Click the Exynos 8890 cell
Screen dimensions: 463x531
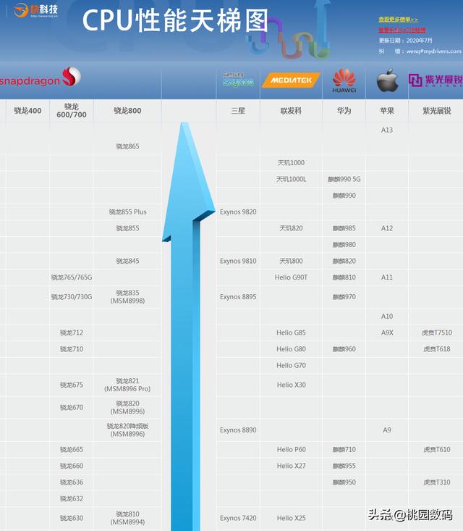pyautogui.click(x=238, y=430)
